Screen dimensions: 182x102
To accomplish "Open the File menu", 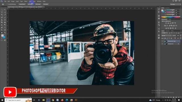I will tap(5, 1).
